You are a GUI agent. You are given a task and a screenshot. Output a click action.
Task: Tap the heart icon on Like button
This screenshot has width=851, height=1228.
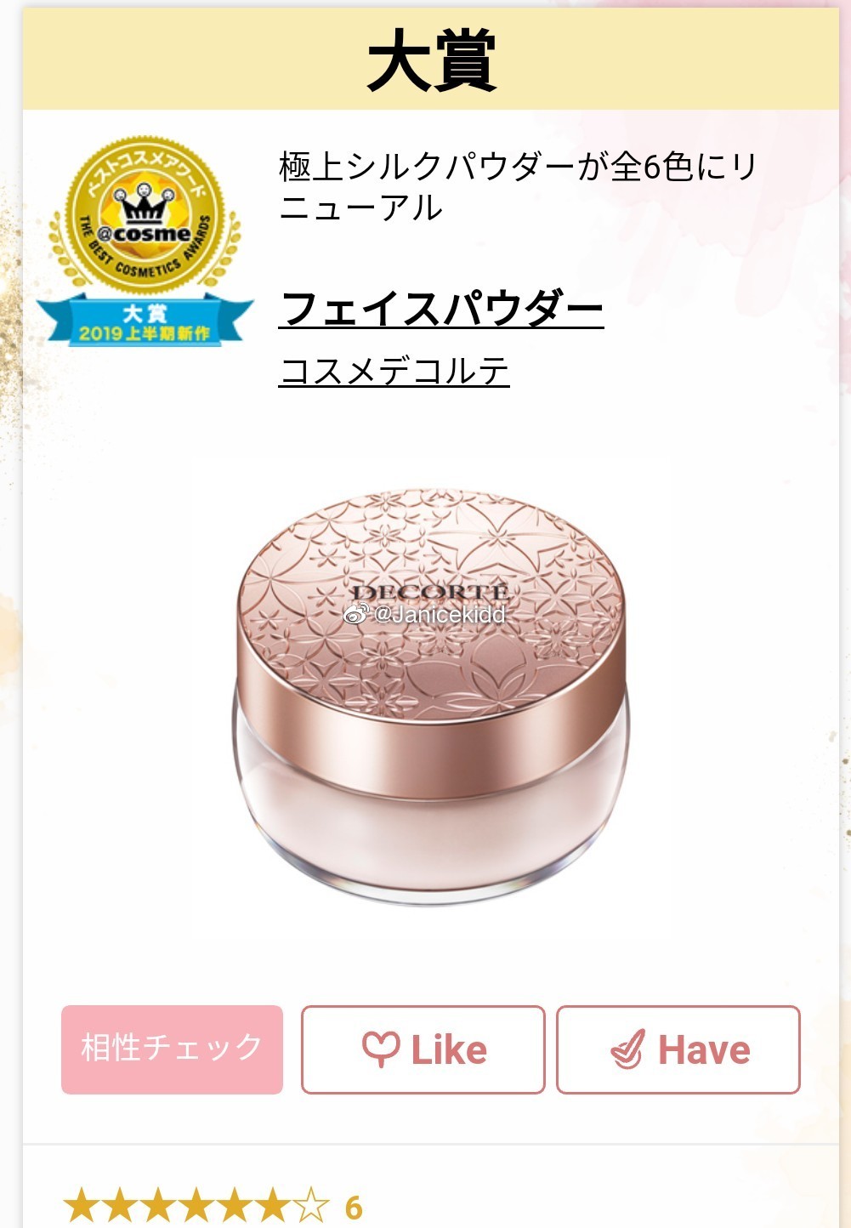(380, 1049)
